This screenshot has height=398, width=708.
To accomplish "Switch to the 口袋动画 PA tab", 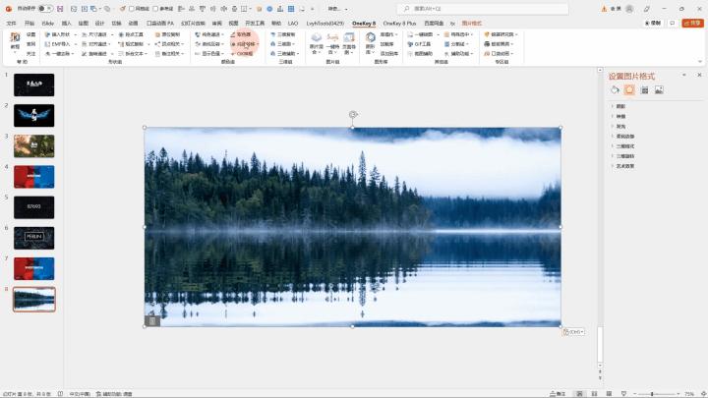I will 160,23.
